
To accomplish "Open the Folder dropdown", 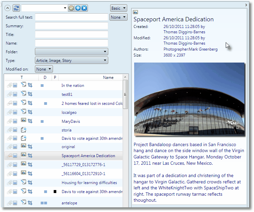I will pyautogui.click(x=72, y=52).
